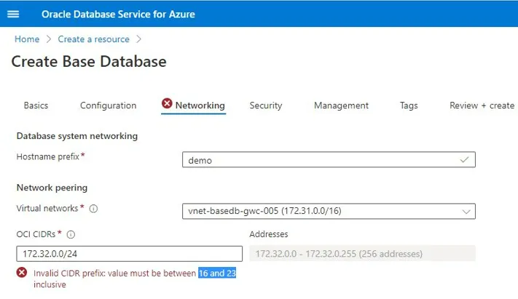Click the 'Create Base Database' page title
The height and width of the screenshot is (299, 518).
pos(89,61)
